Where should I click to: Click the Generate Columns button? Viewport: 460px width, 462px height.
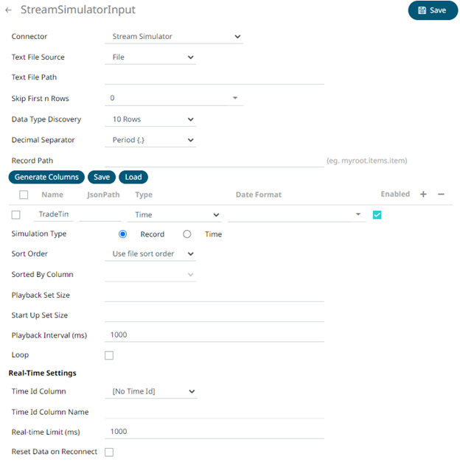(46, 177)
